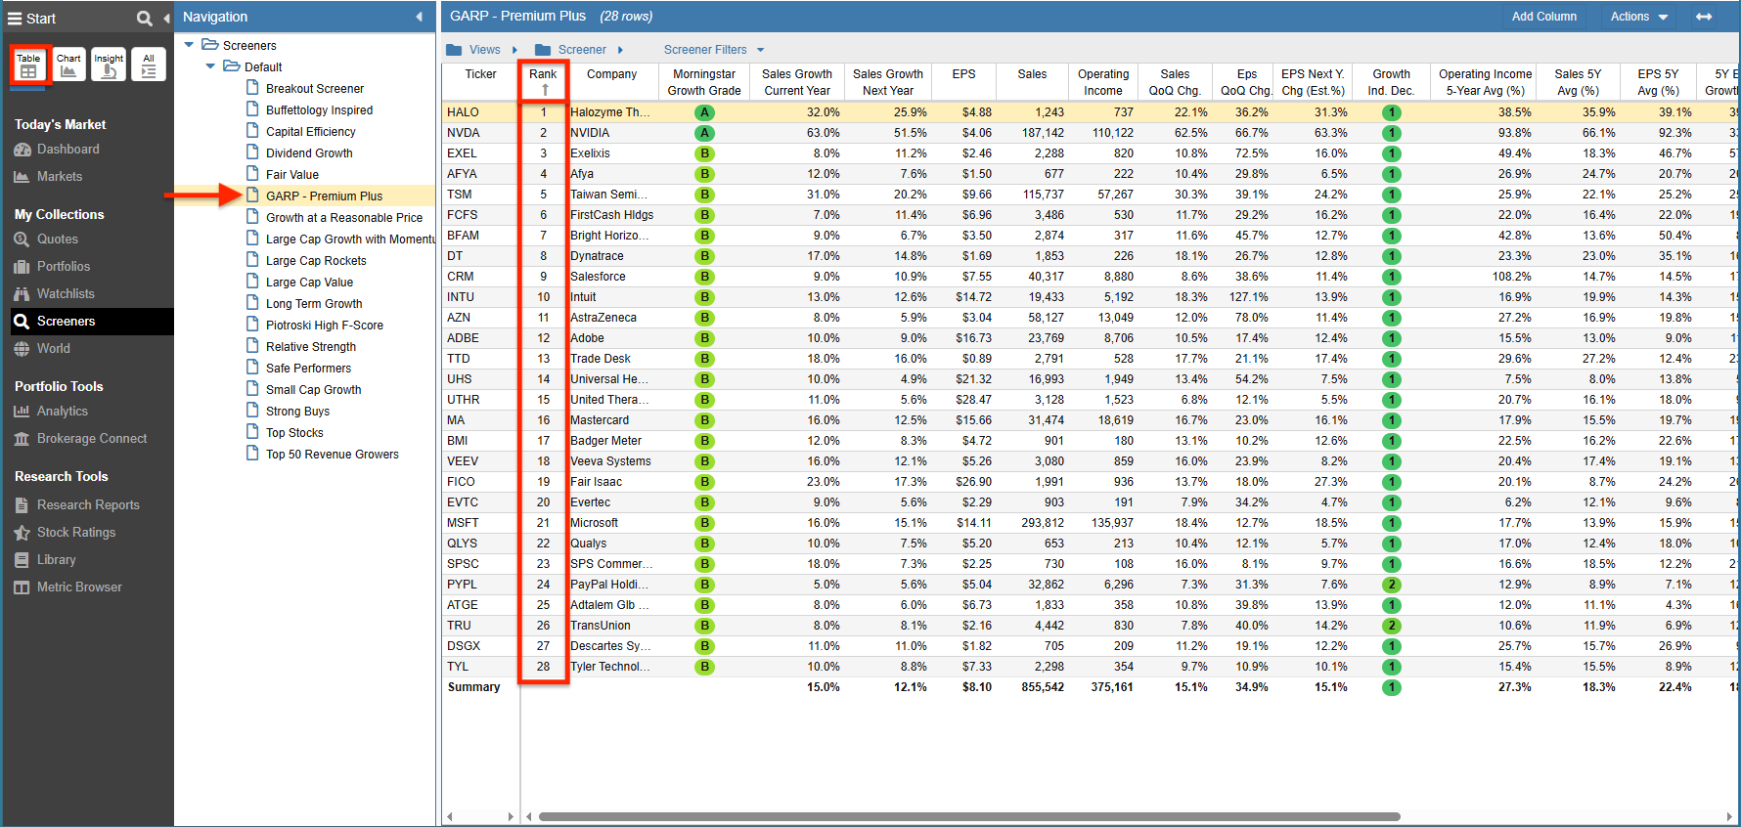Collapse the Default folder
Image resolution: width=1741 pixels, height=827 pixels.
point(210,66)
